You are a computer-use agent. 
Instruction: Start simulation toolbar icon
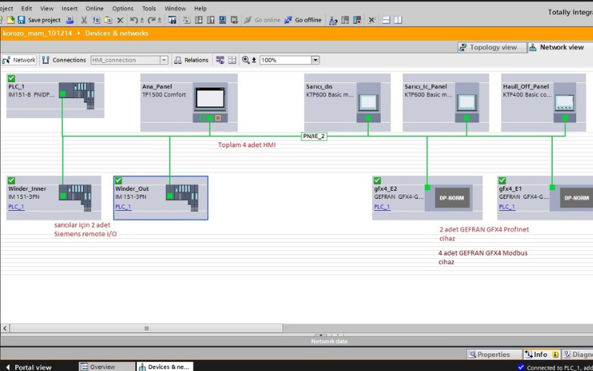tap(222, 20)
